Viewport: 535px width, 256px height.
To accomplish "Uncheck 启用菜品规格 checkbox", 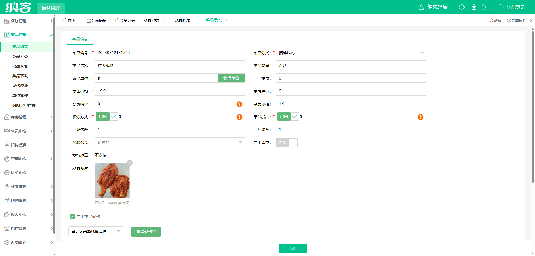I will tap(72, 217).
